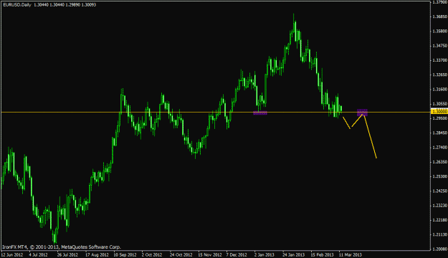Click the 1.36850 price axis label
This screenshot has width=448, height=258.
click(x=440, y=16)
